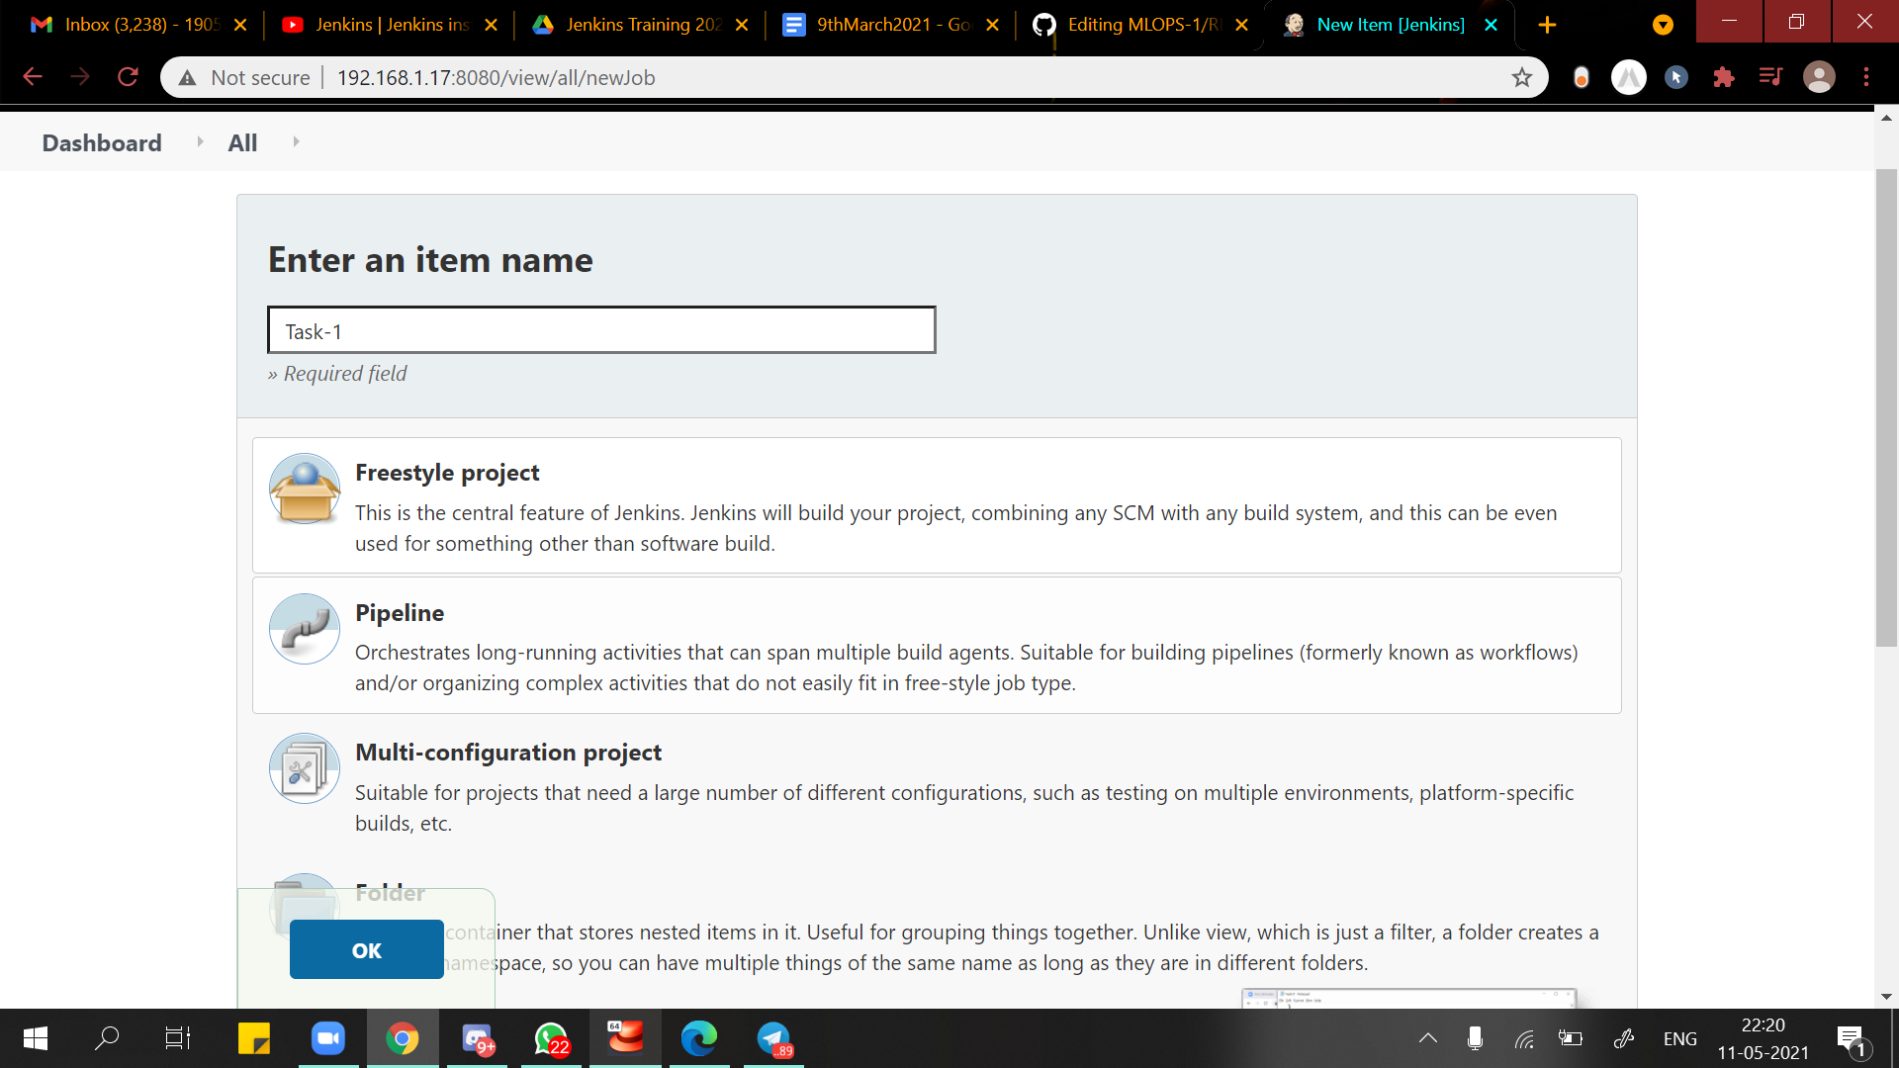
Task: Expand the All breadcrumb arrow
Action: click(296, 142)
